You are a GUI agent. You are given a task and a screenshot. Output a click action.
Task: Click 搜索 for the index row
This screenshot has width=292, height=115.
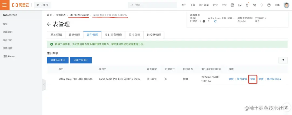pos(253,79)
